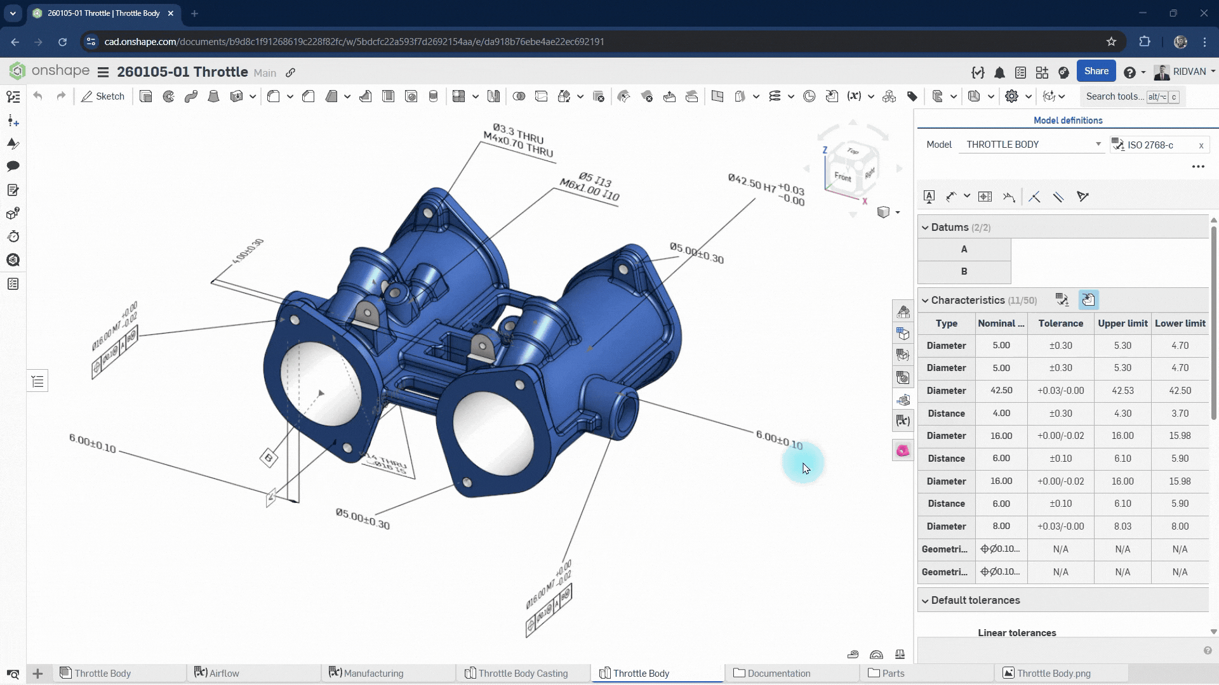Open the appearance panel pink icon
Image resolution: width=1219 pixels, height=685 pixels.
pos(902,451)
